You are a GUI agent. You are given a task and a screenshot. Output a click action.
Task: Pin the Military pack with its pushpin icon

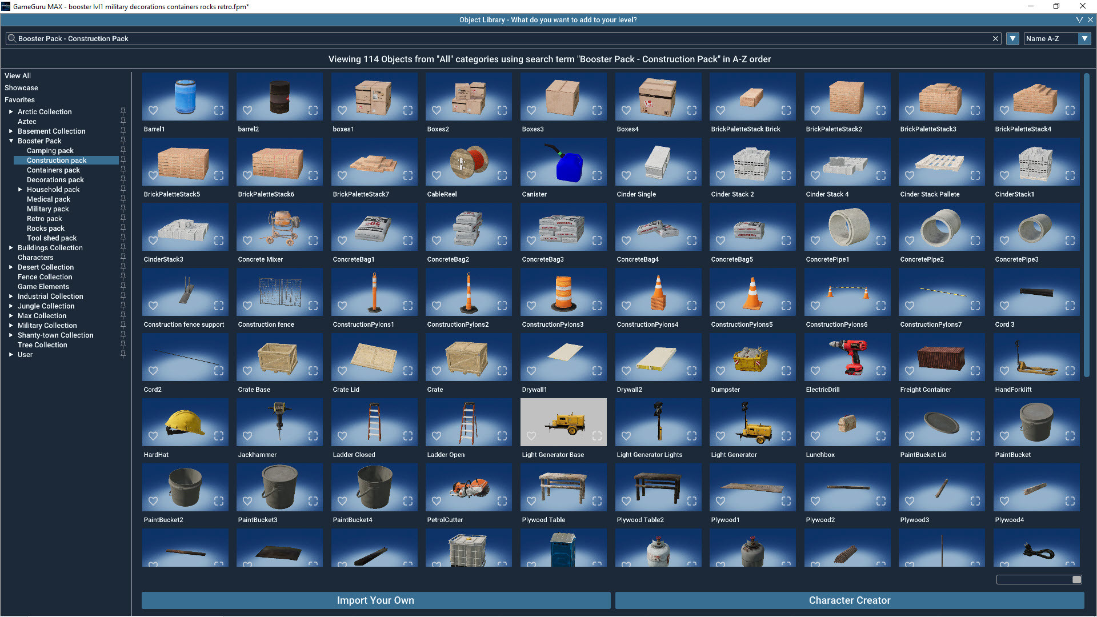tap(123, 209)
